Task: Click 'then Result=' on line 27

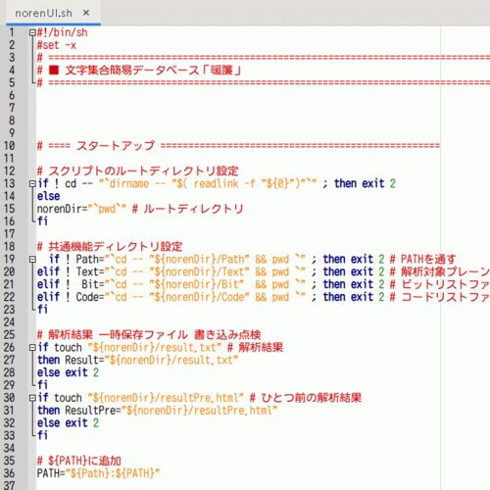Action: [71, 360]
